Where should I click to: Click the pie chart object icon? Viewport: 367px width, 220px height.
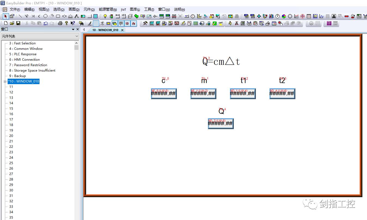click(284, 16)
